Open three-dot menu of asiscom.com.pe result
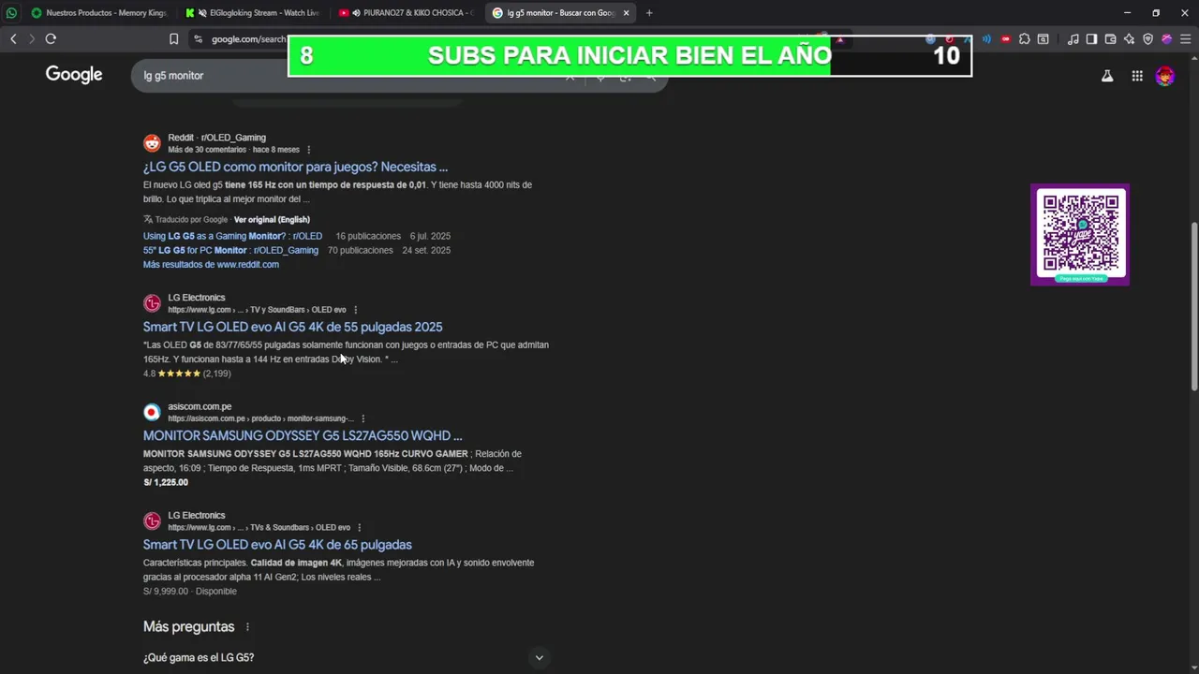This screenshot has height=674, width=1199. tap(363, 418)
